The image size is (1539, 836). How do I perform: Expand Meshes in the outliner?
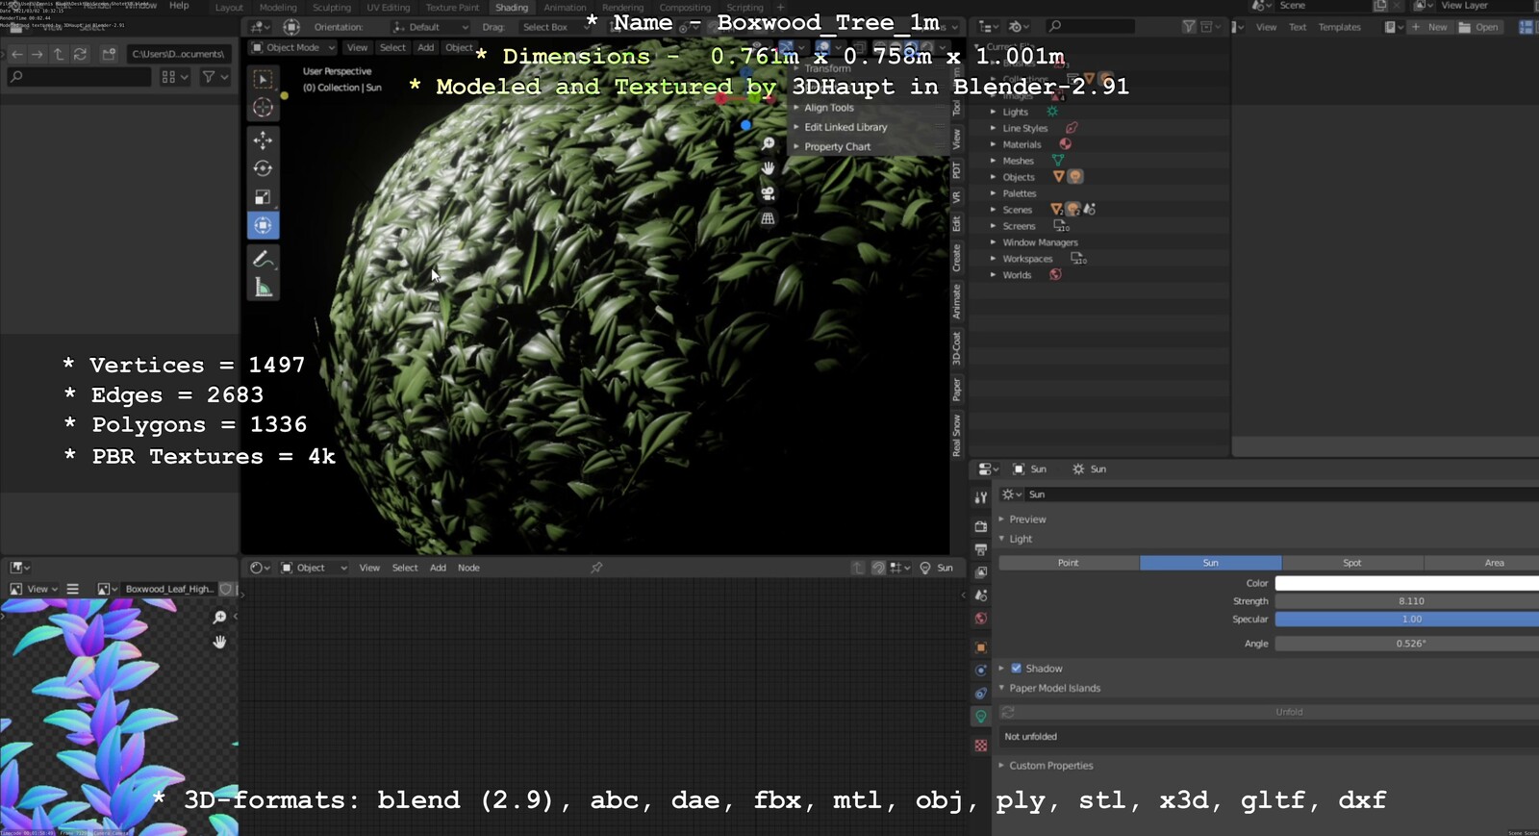pyautogui.click(x=993, y=161)
